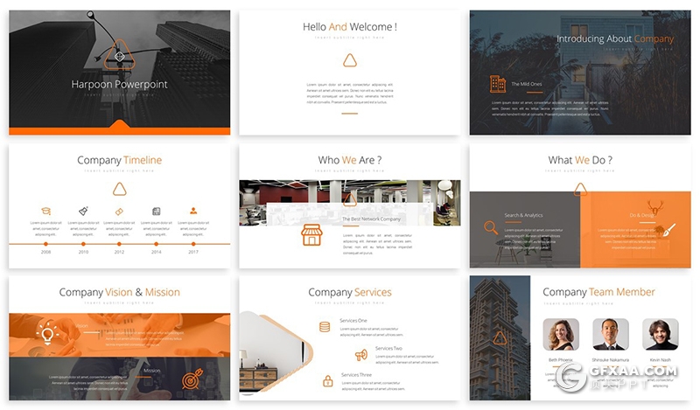Click the target Mission icon
This screenshot has height=410, width=700.
[x=191, y=380]
